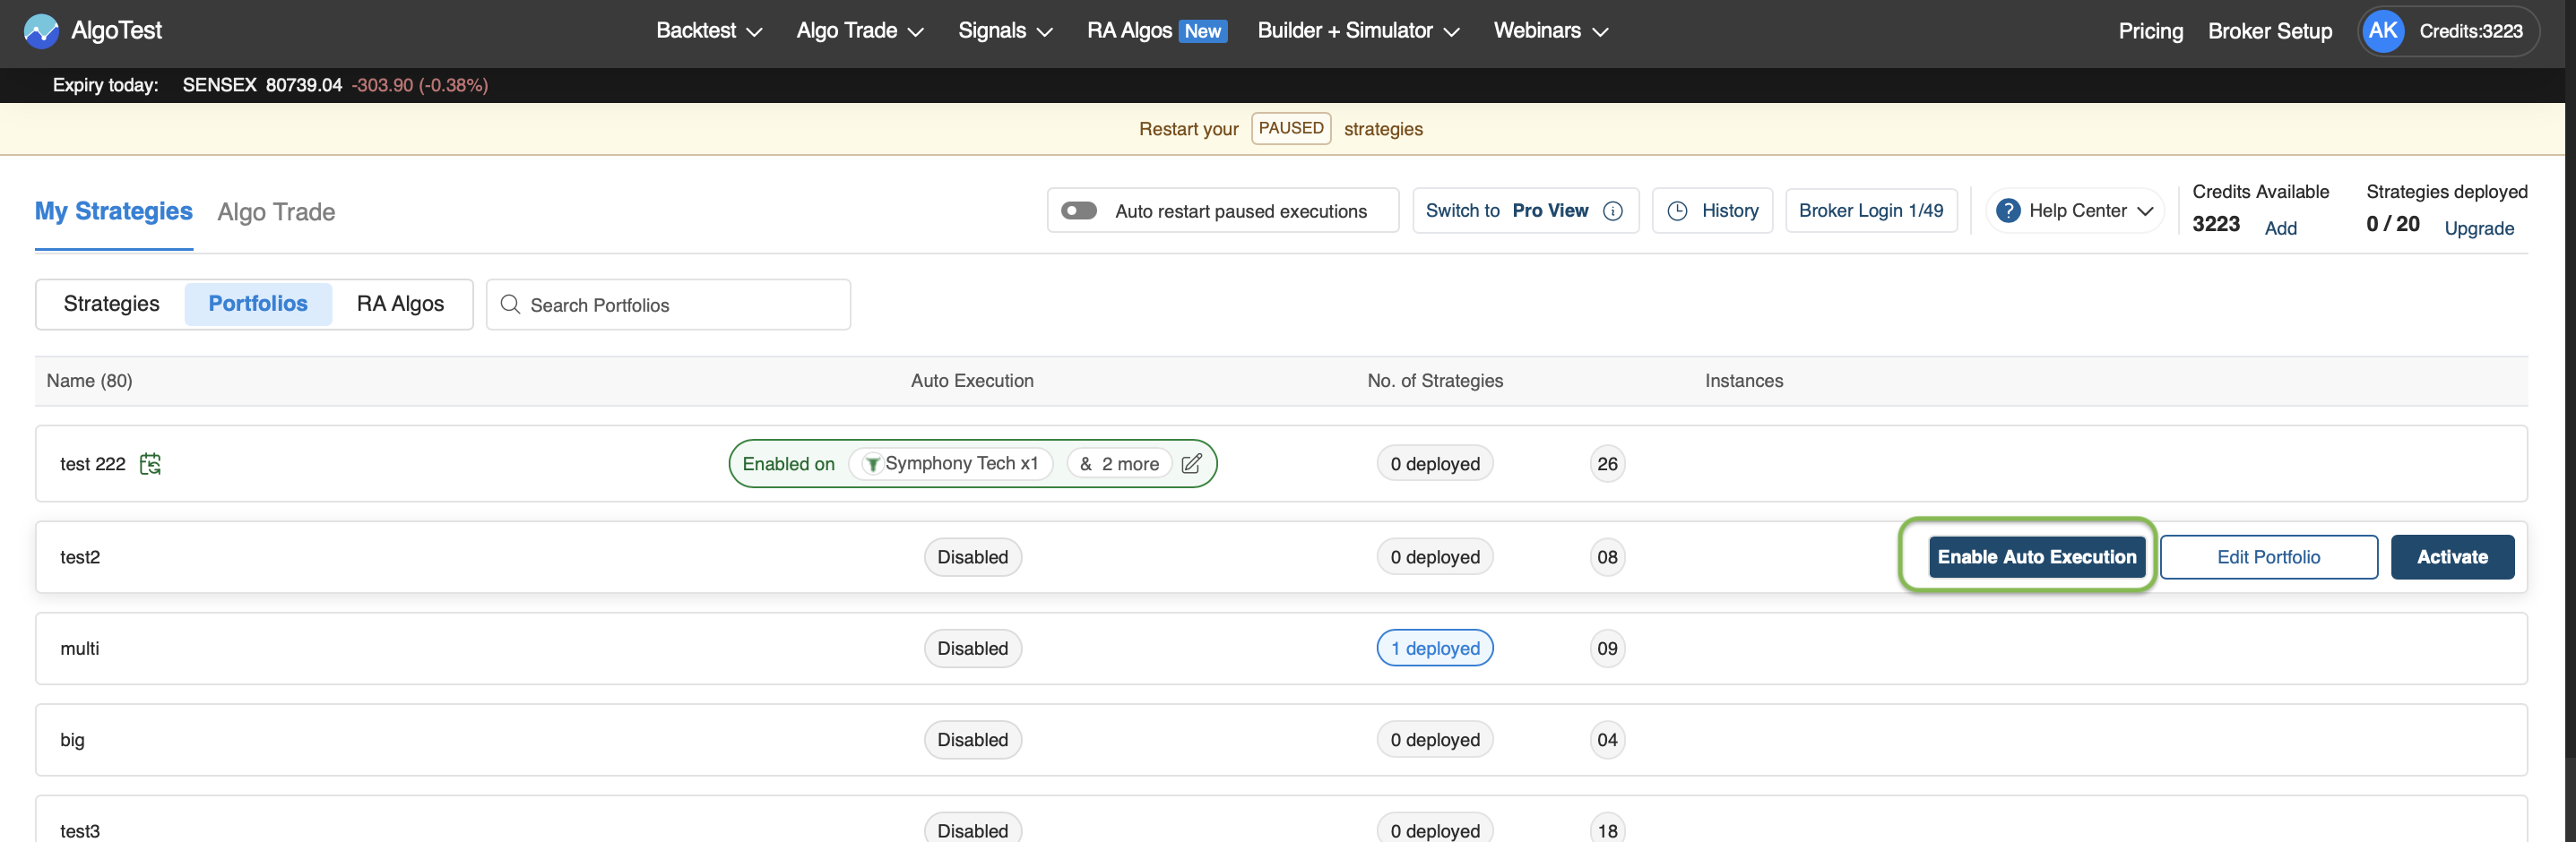The width and height of the screenshot is (2576, 842).
Task: Click the AlgoTest logo icon
Action: (41, 31)
